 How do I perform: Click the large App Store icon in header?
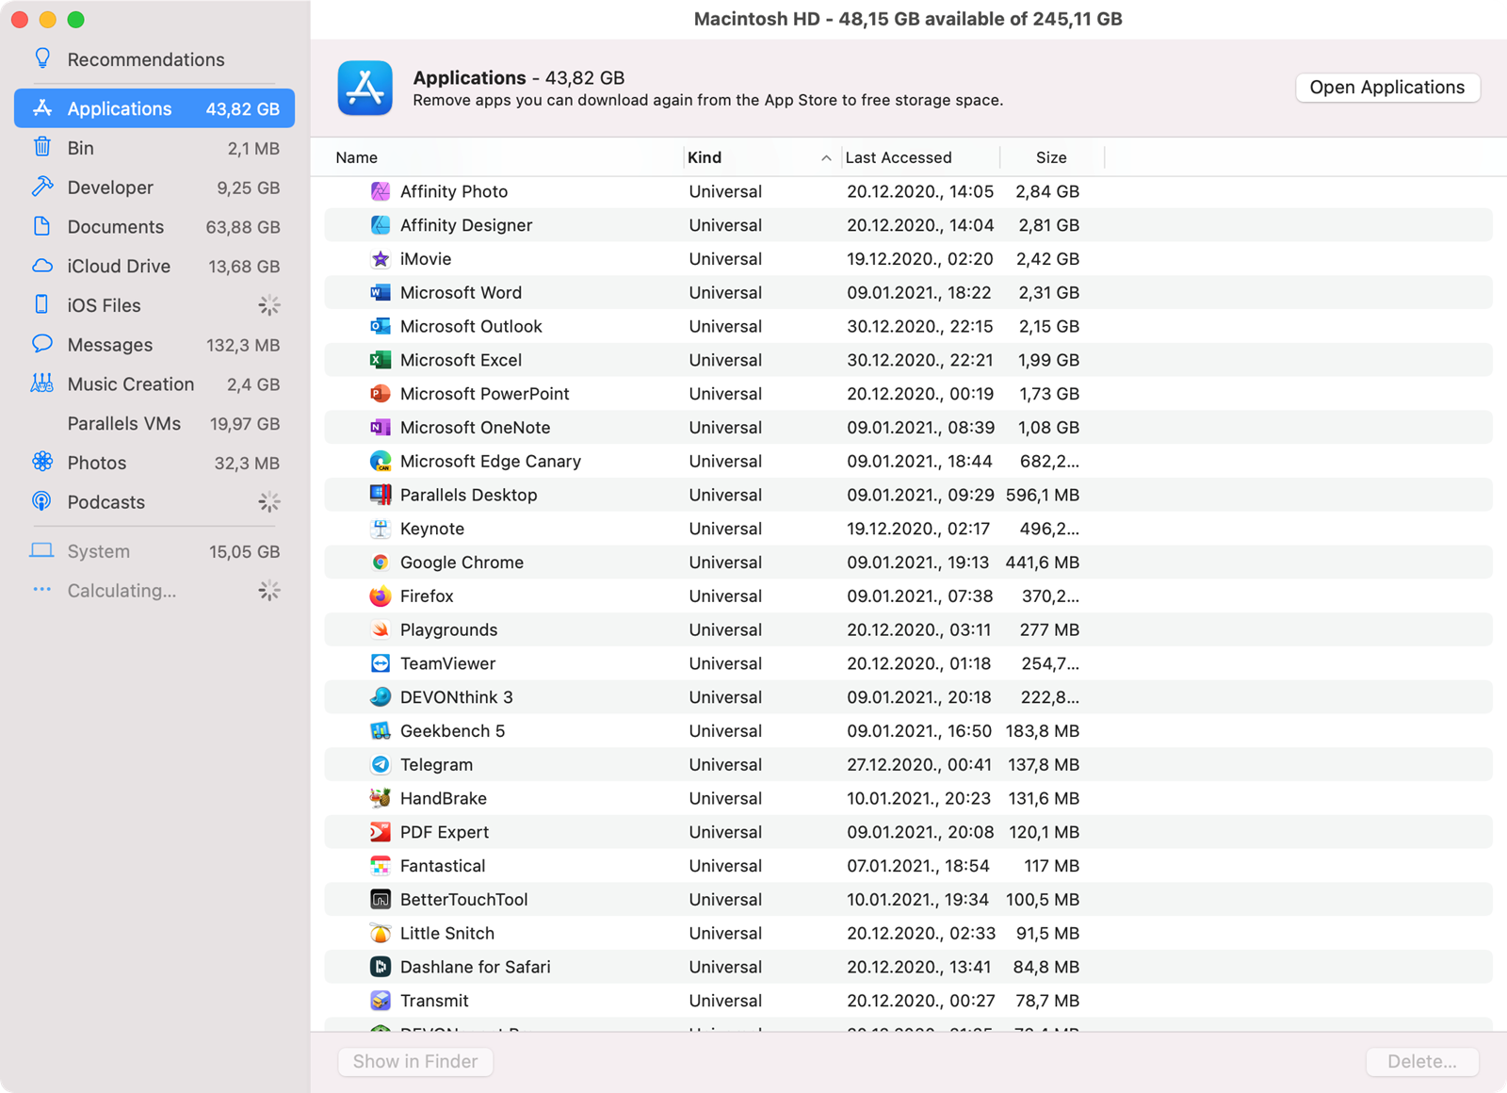click(x=365, y=88)
